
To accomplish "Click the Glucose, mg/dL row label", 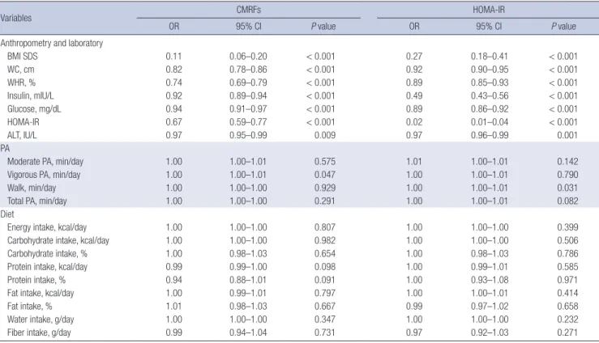I will point(34,109).
